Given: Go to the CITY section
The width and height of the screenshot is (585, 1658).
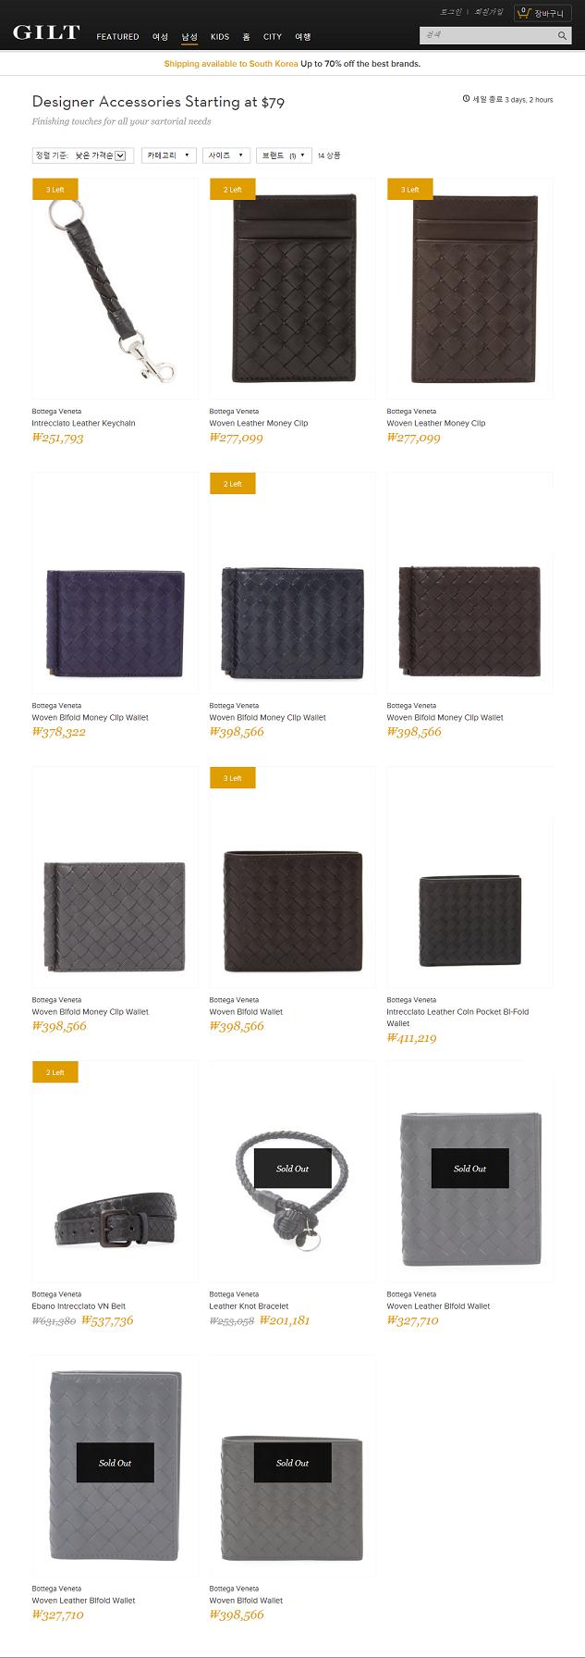Looking at the screenshot, I should (273, 37).
